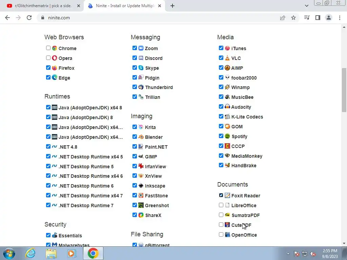
Task: Check the CutePDF checkbox
Action: point(221,225)
